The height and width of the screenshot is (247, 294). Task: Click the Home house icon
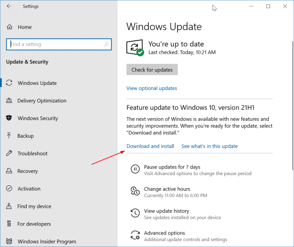click(x=9, y=27)
